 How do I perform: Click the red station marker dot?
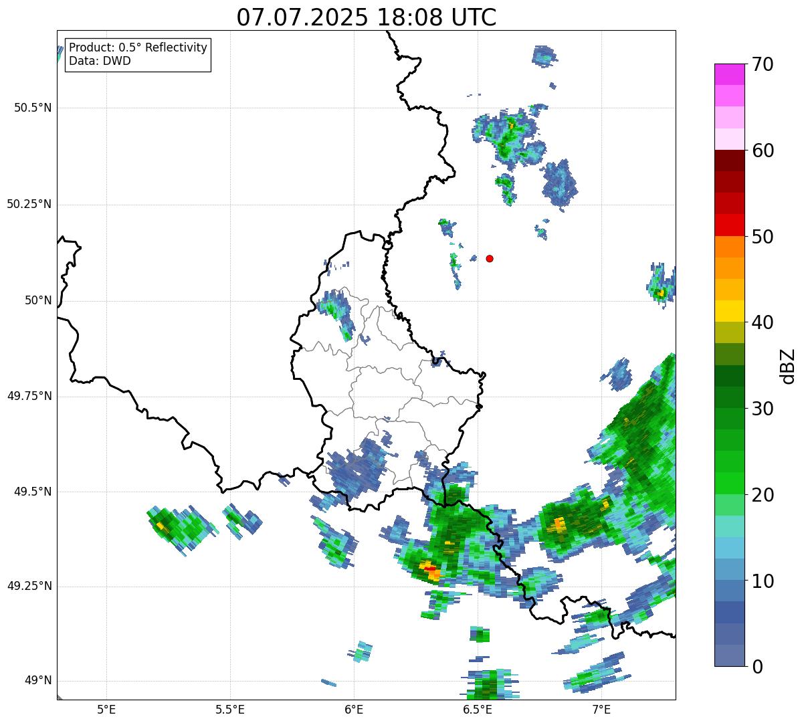click(x=490, y=258)
